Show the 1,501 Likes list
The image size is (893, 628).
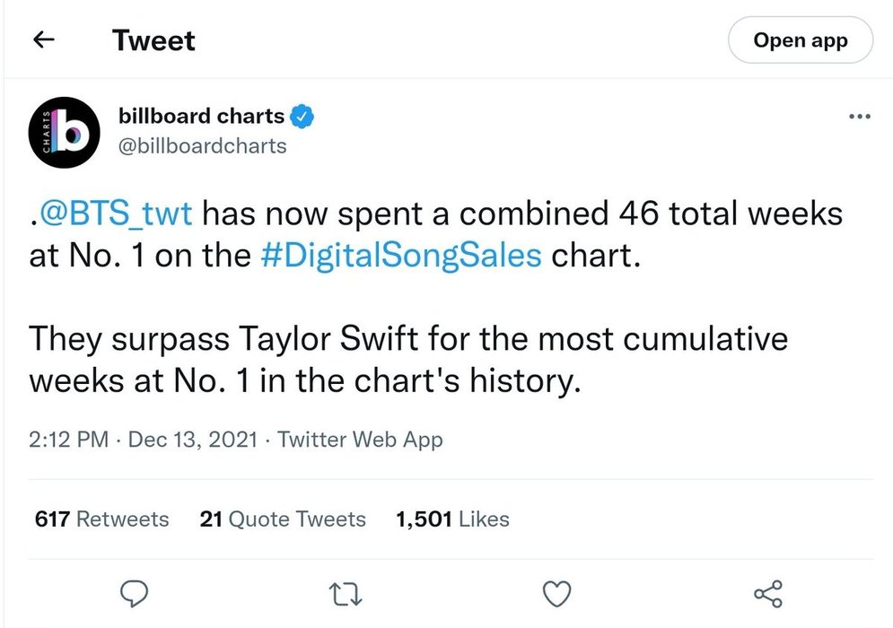(452, 519)
